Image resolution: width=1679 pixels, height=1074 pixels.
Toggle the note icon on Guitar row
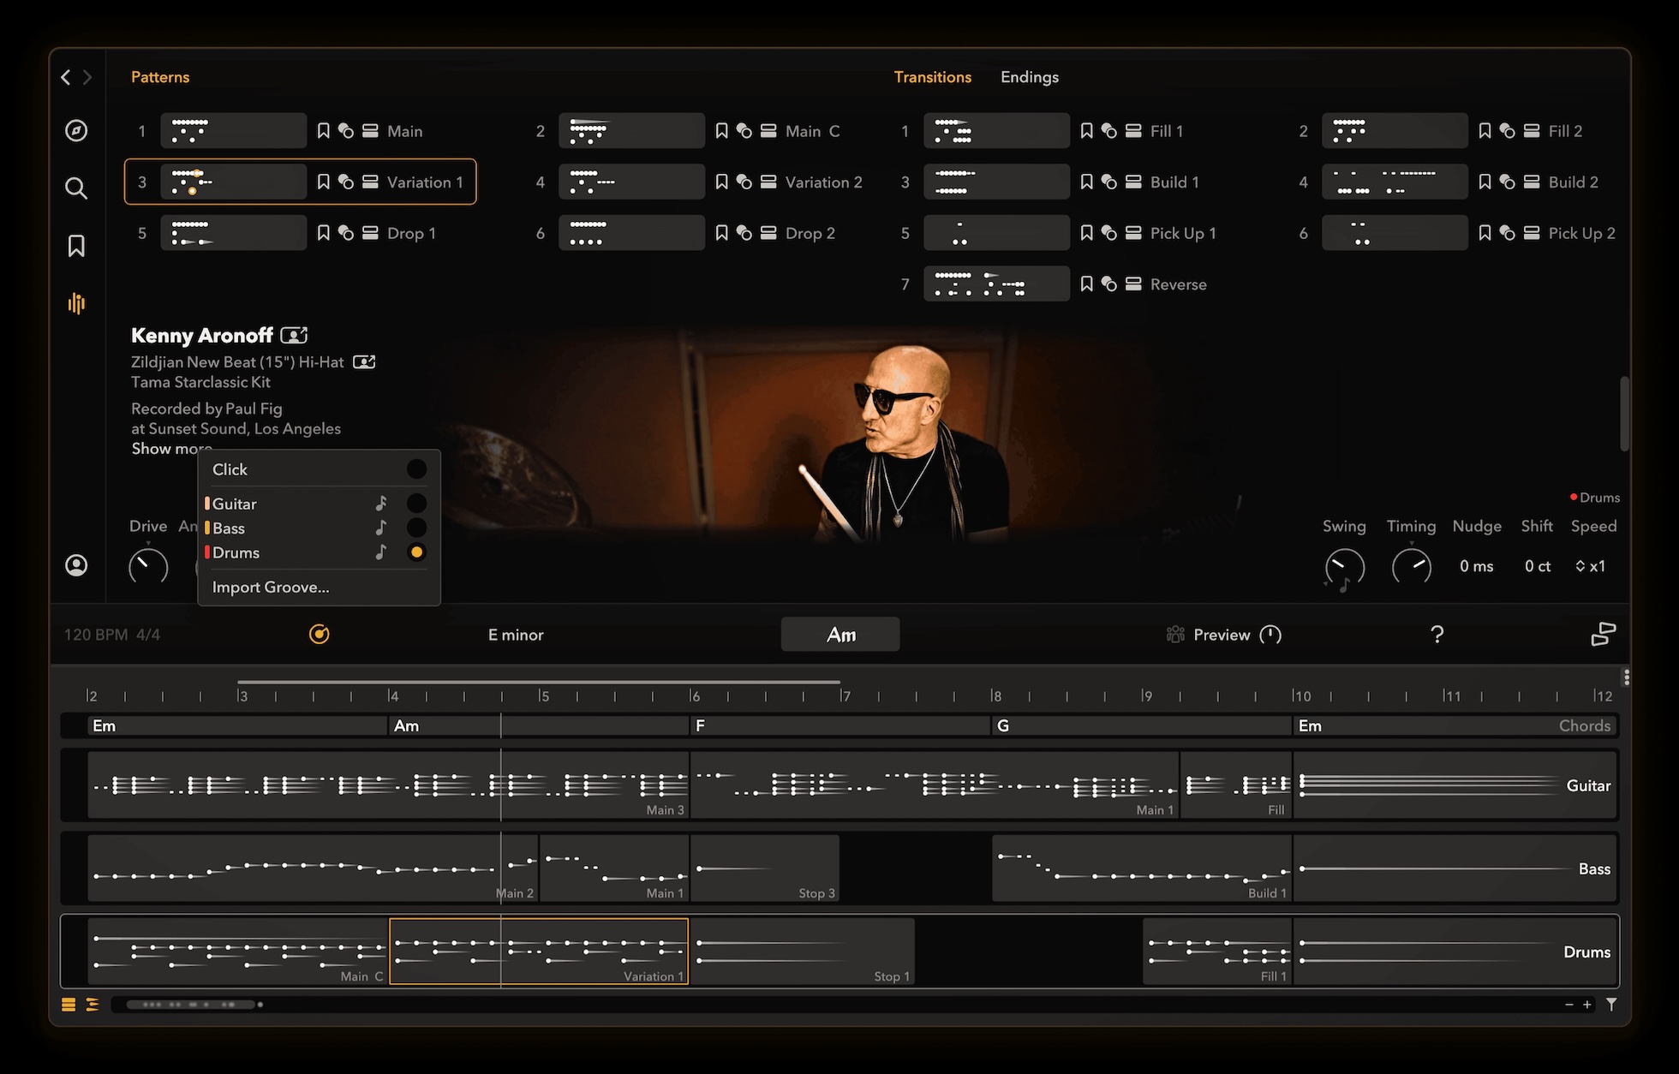pos(381,504)
